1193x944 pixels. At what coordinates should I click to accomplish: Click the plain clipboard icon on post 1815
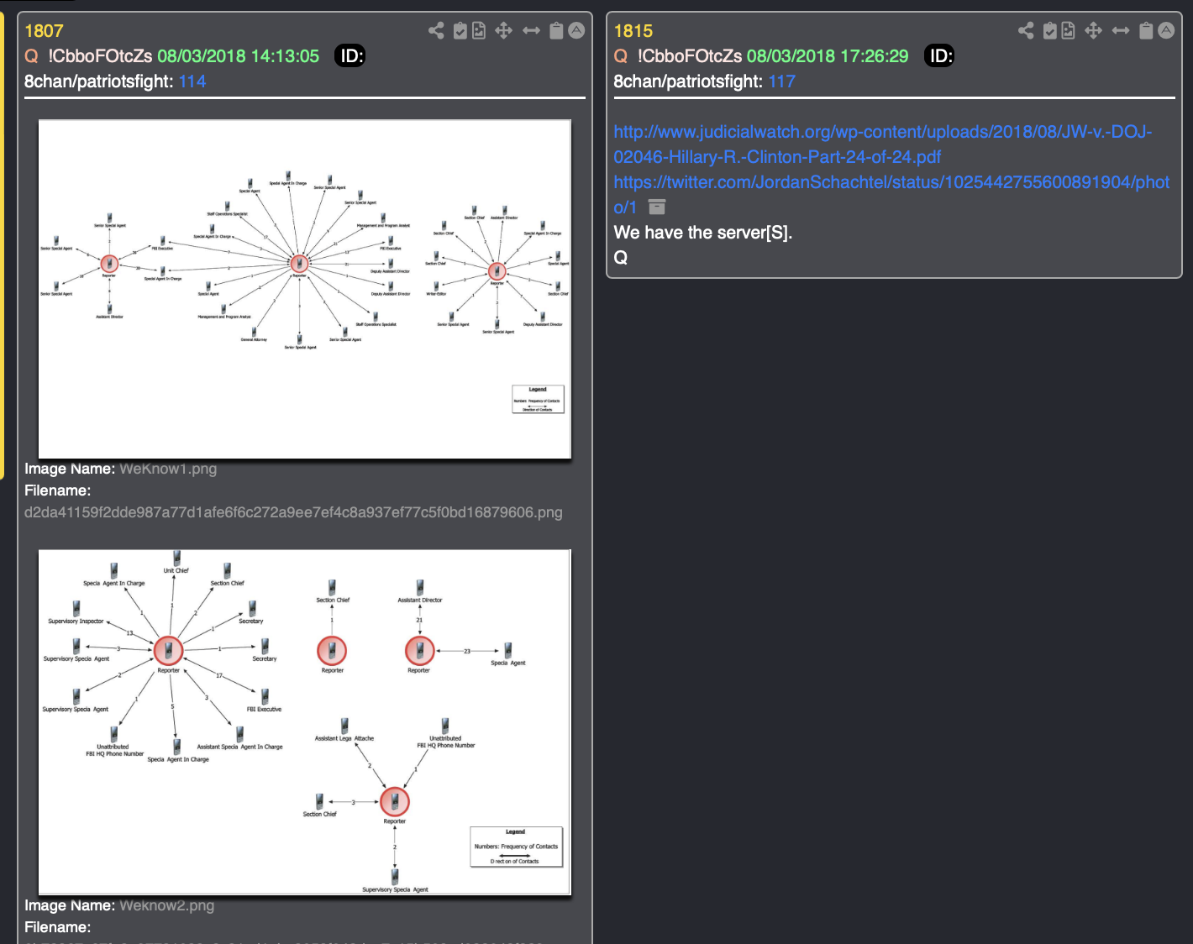pyautogui.click(x=1146, y=31)
